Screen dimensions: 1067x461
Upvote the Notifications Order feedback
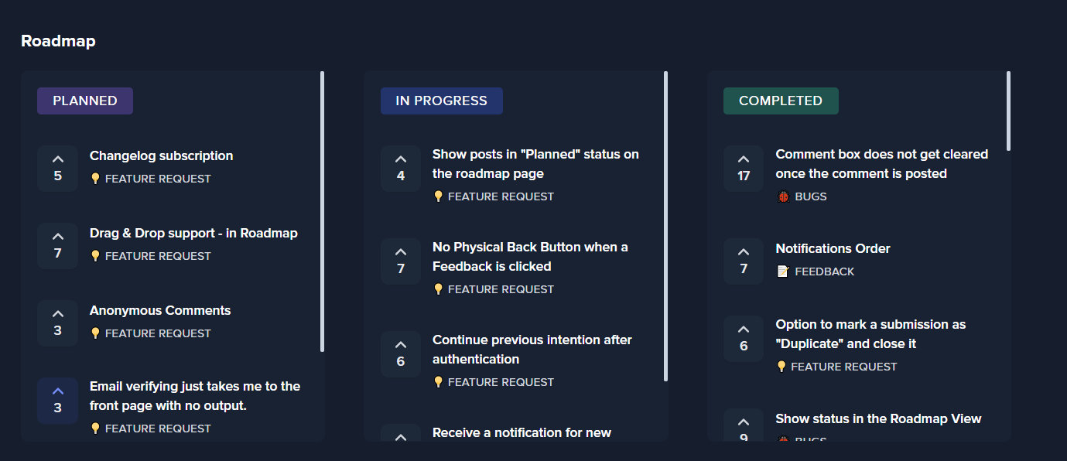744,261
